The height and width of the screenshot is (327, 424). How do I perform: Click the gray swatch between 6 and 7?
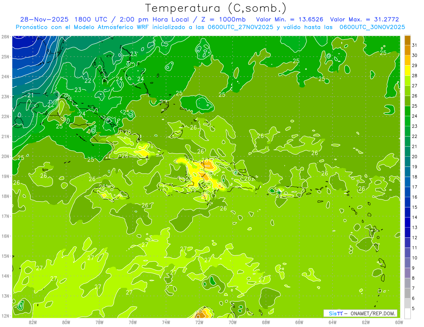[407, 293]
